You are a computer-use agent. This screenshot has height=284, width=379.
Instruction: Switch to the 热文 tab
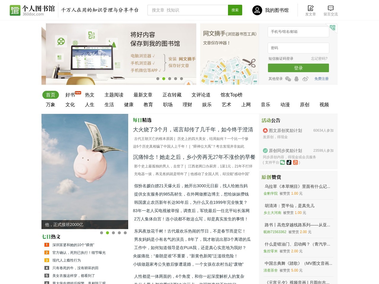[x=89, y=95]
